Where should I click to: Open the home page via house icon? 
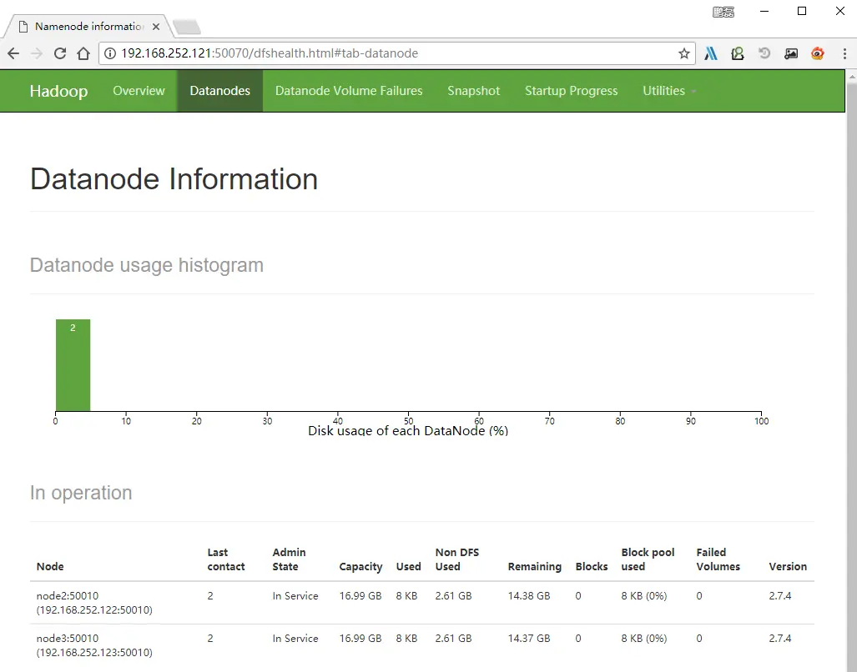tap(83, 53)
